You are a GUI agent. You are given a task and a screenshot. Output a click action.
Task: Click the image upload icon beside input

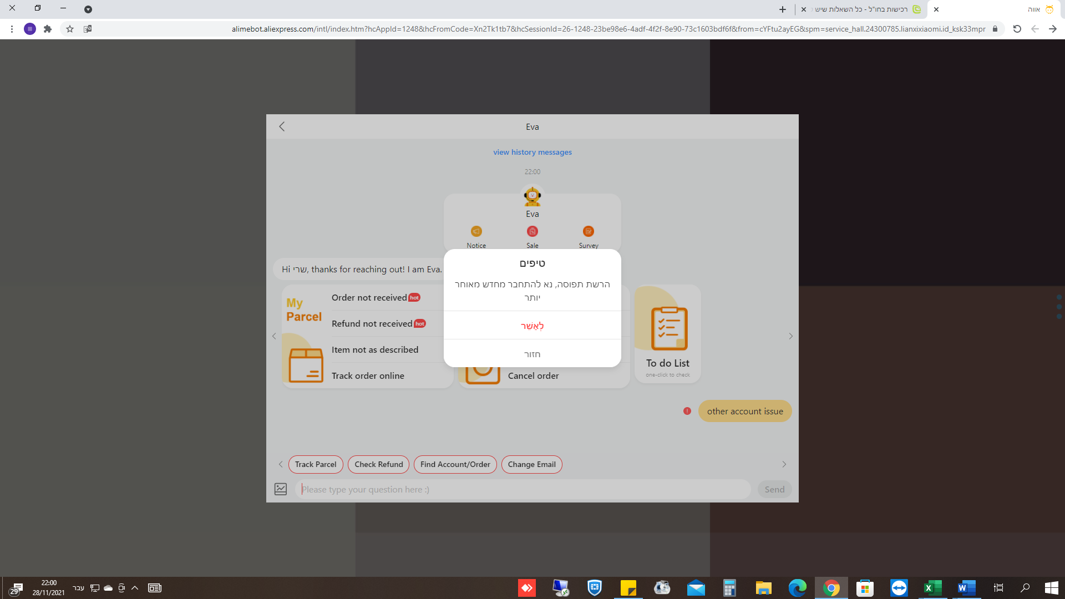[281, 489]
